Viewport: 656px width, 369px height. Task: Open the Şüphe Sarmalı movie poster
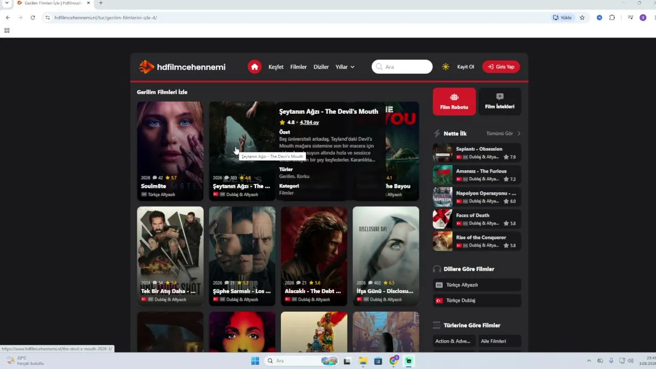(242, 256)
